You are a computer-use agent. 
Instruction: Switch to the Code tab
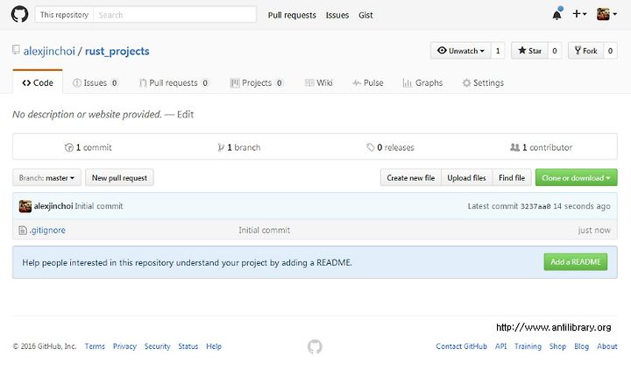(x=38, y=82)
